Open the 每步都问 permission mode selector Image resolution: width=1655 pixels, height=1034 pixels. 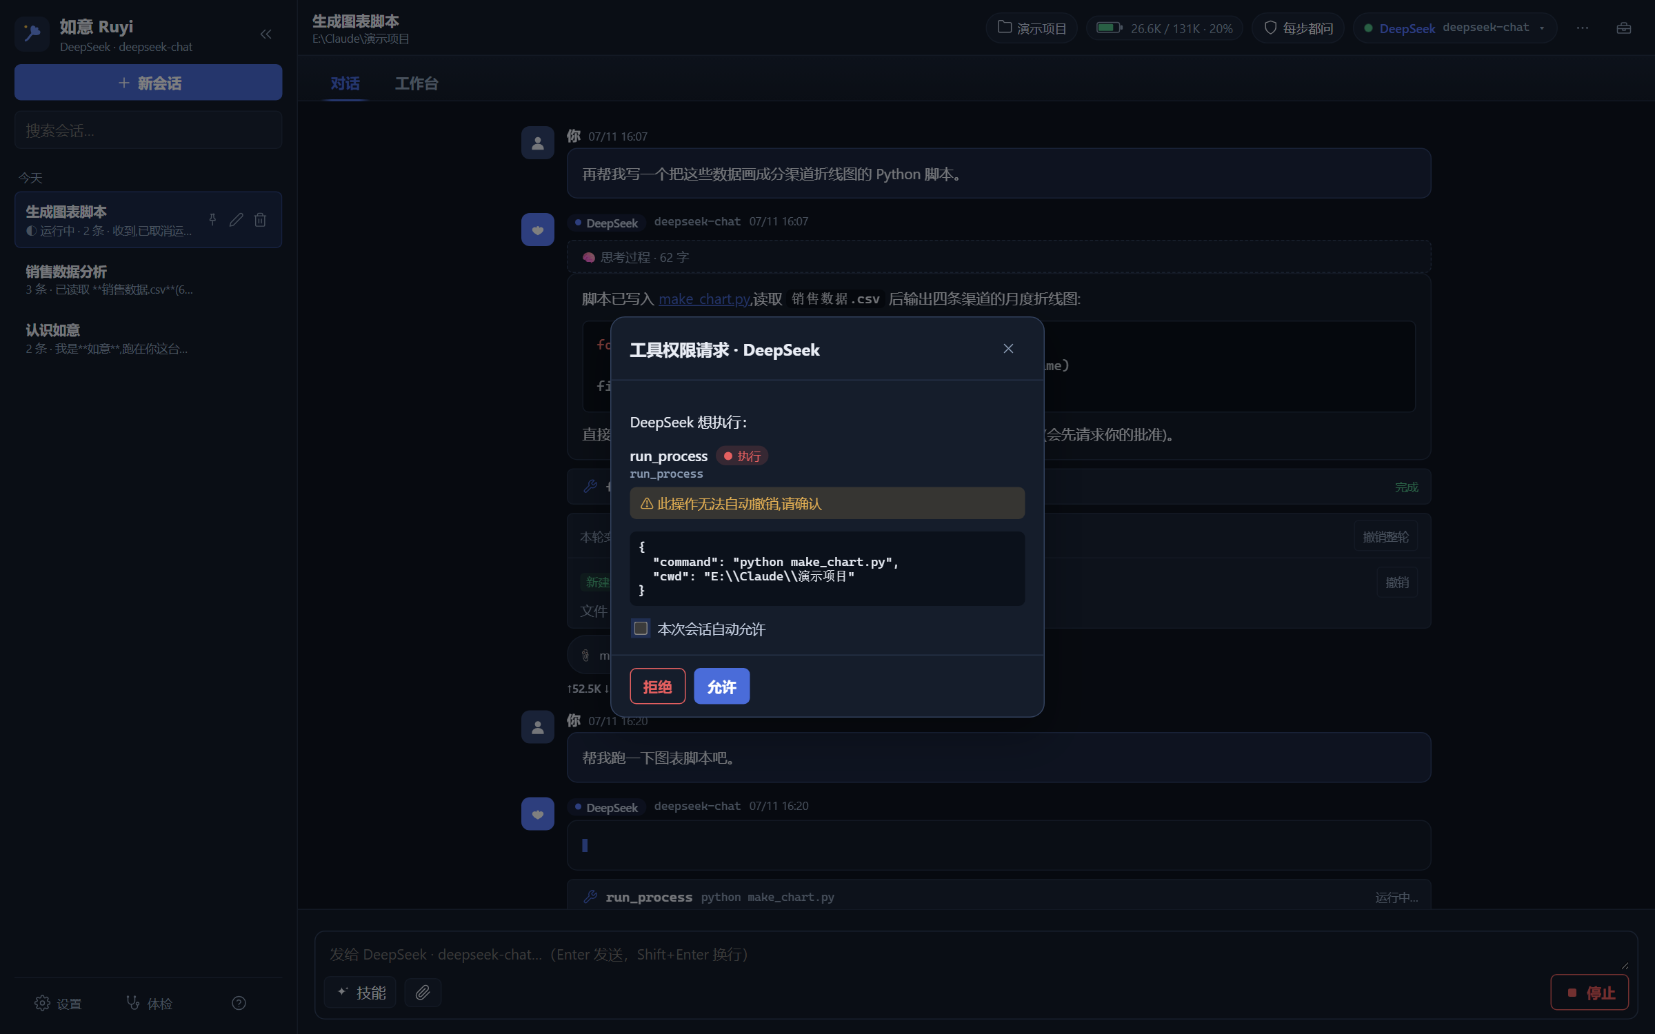[1298, 28]
